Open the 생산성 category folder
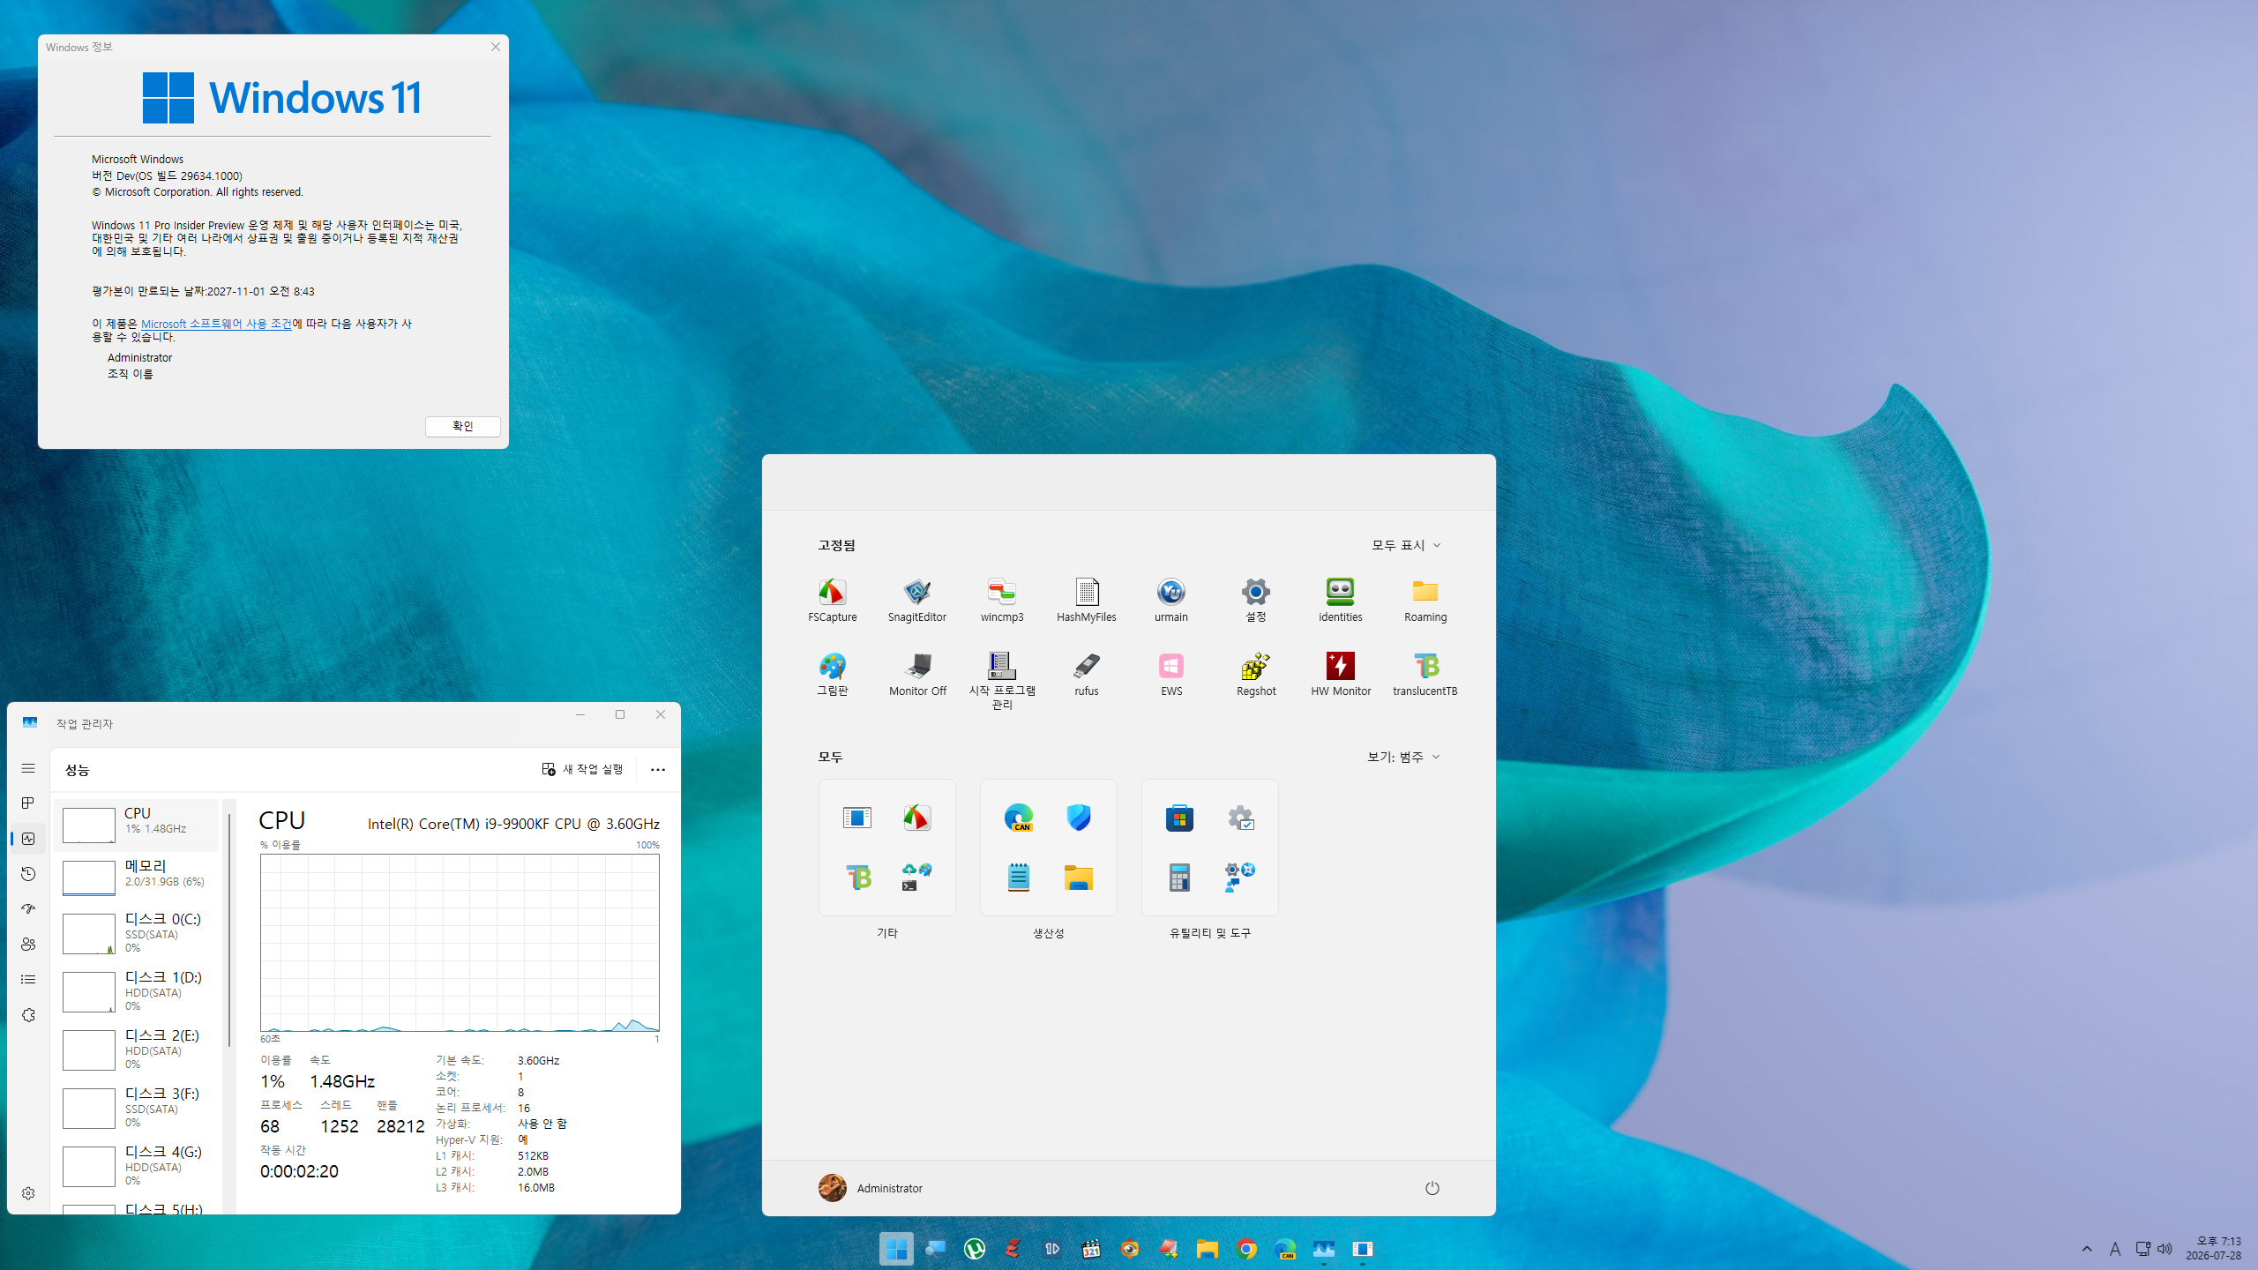2258x1270 pixels. coord(1049,848)
